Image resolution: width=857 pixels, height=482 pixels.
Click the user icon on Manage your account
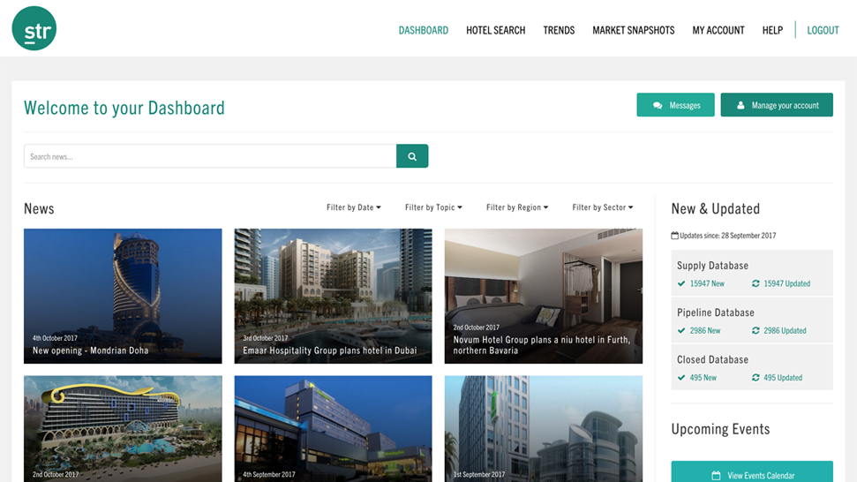tap(740, 105)
